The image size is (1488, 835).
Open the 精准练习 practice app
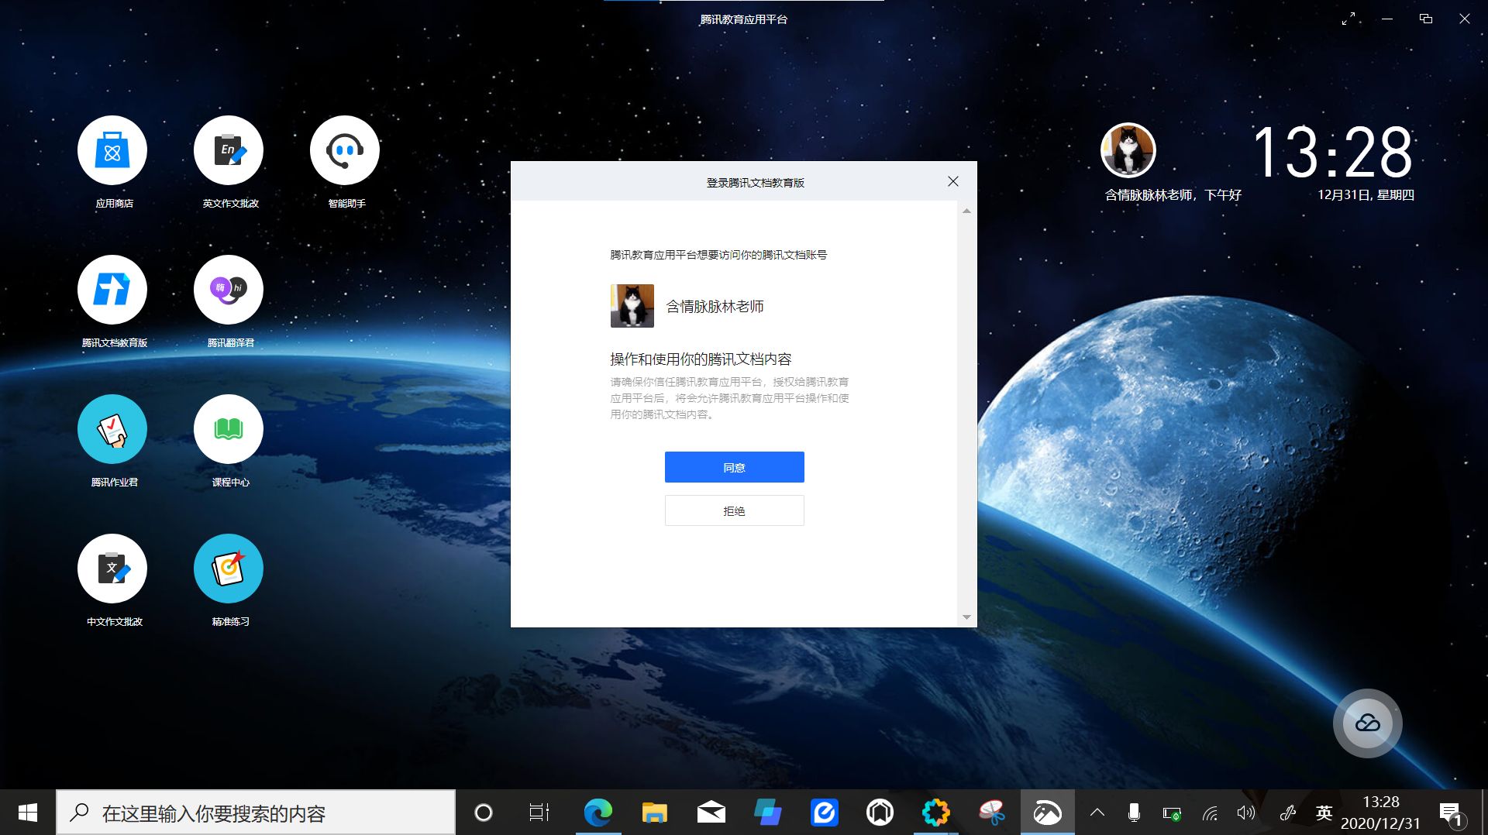tap(229, 569)
